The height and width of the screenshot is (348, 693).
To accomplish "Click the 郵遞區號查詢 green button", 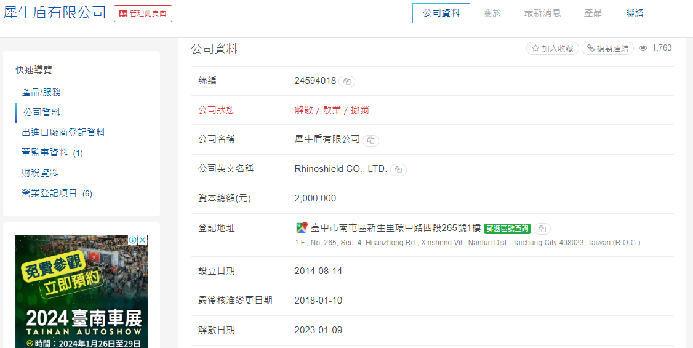I will coord(507,229).
